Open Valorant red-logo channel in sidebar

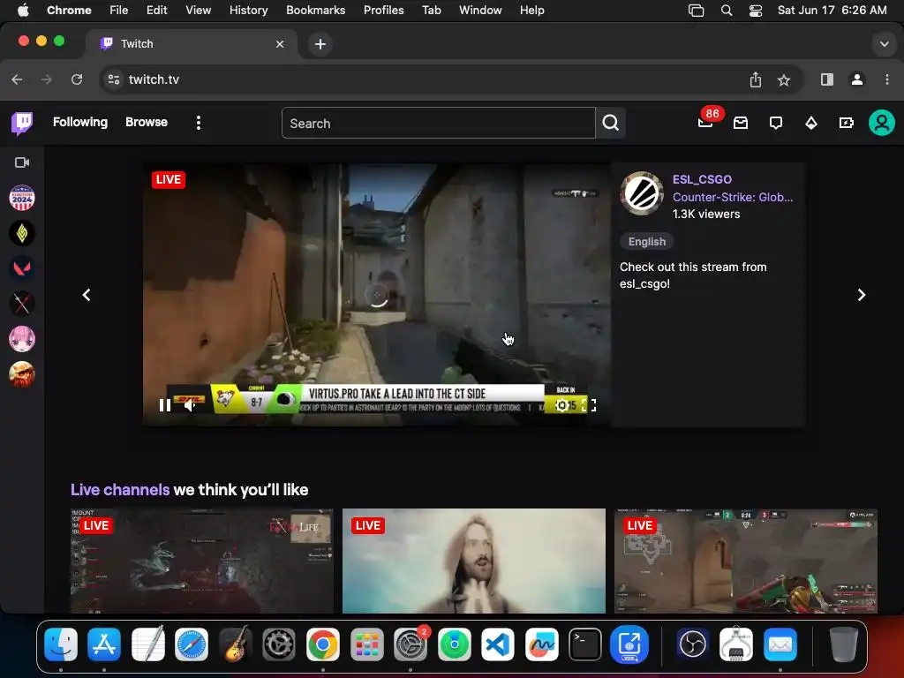22,268
